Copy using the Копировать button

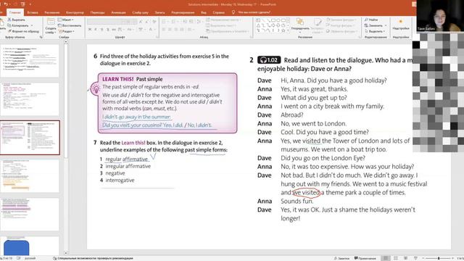point(18,25)
